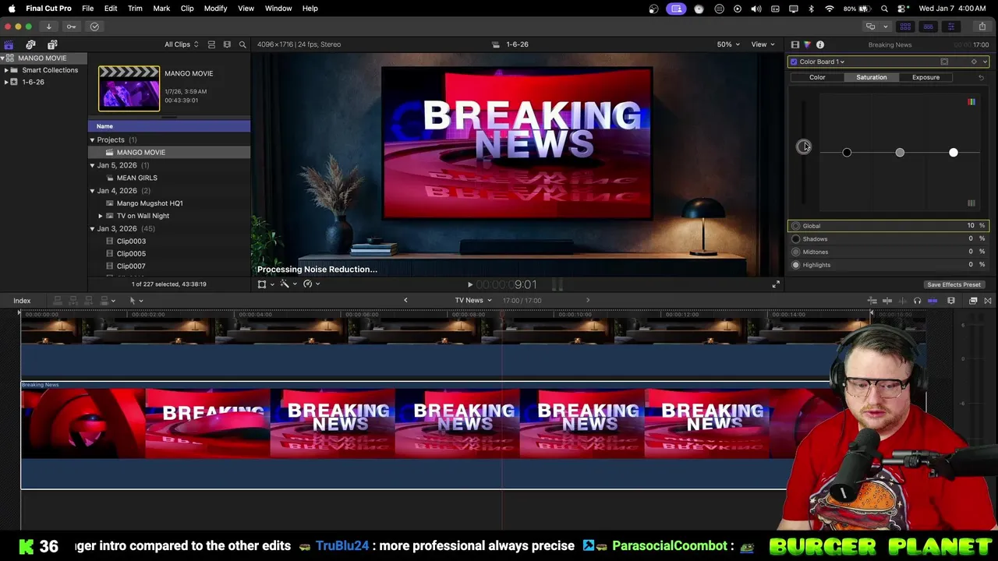Select the Breaking News clip in timeline

pyautogui.click(x=426, y=435)
